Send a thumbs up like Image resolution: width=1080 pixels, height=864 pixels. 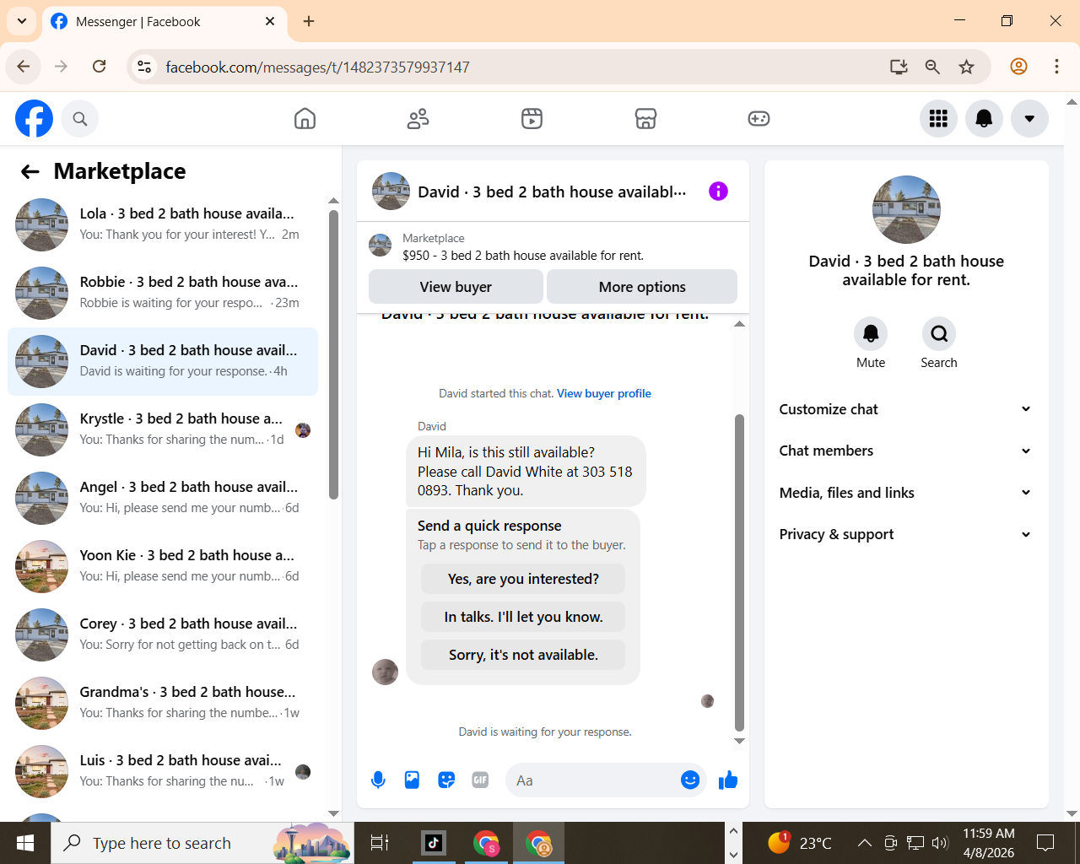pyautogui.click(x=728, y=780)
